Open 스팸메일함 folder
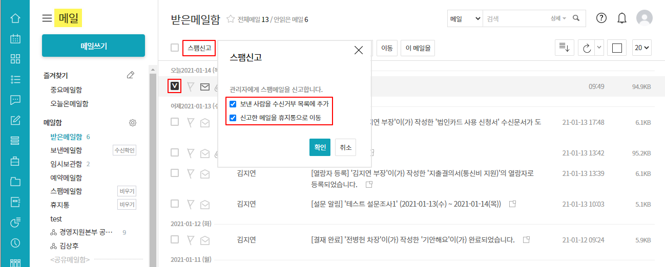The image size is (665, 267). (66, 191)
